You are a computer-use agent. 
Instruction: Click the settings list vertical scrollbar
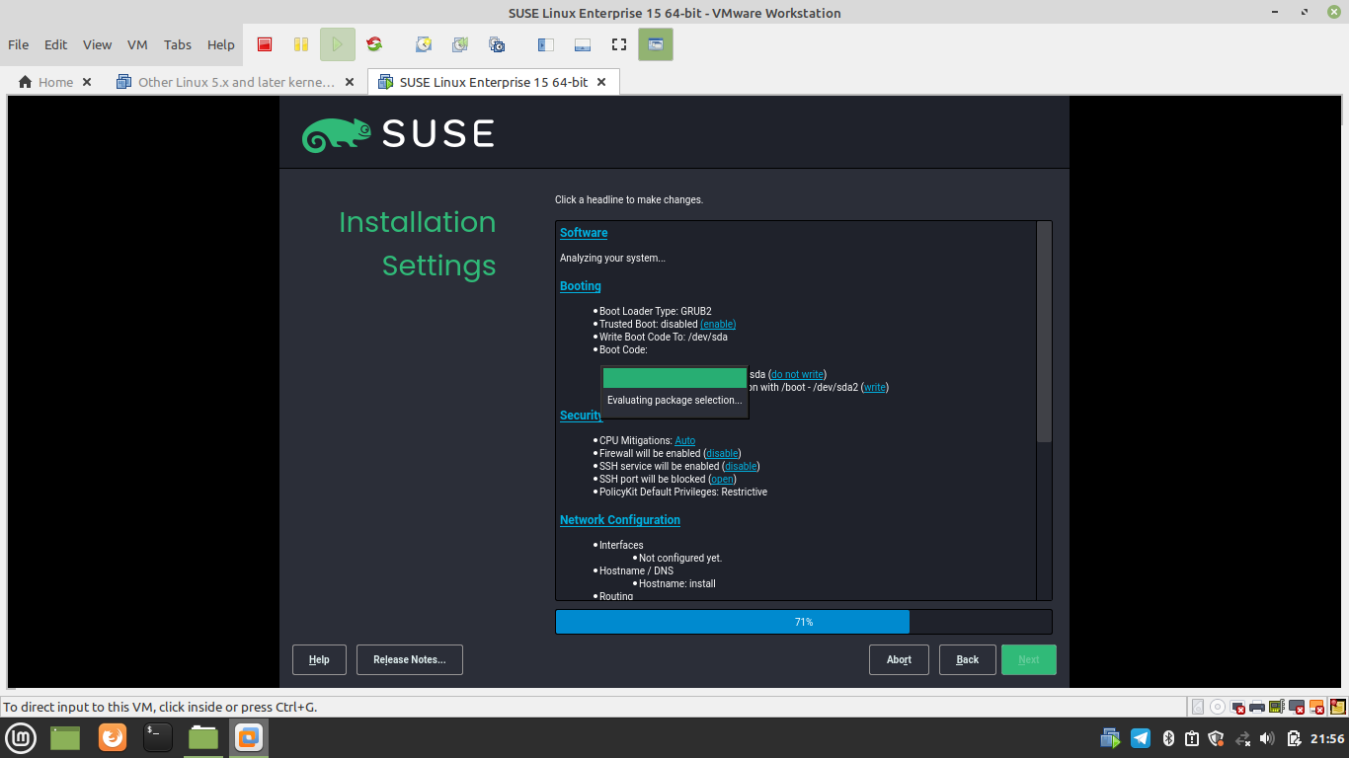(1044, 332)
